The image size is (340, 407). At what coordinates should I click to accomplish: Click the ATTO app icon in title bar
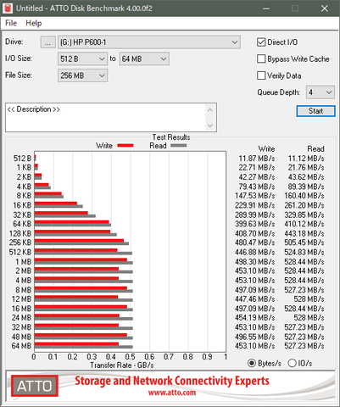point(8,8)
